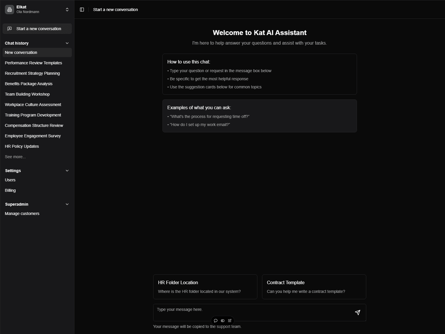Click the Elkat organization building icon
The height and width of the screenshot is (334, 445).
[x=10, y=10]
